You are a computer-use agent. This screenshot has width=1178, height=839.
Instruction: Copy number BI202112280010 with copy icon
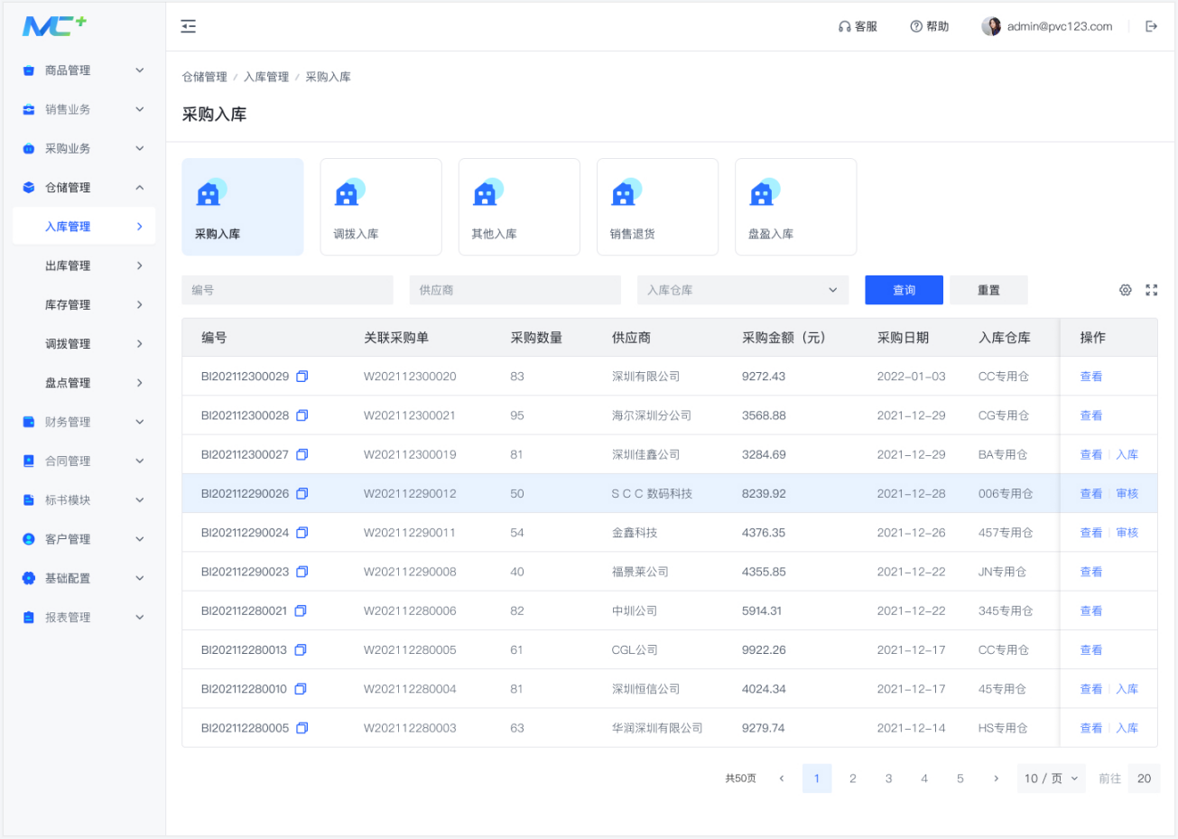pos(301,688)
